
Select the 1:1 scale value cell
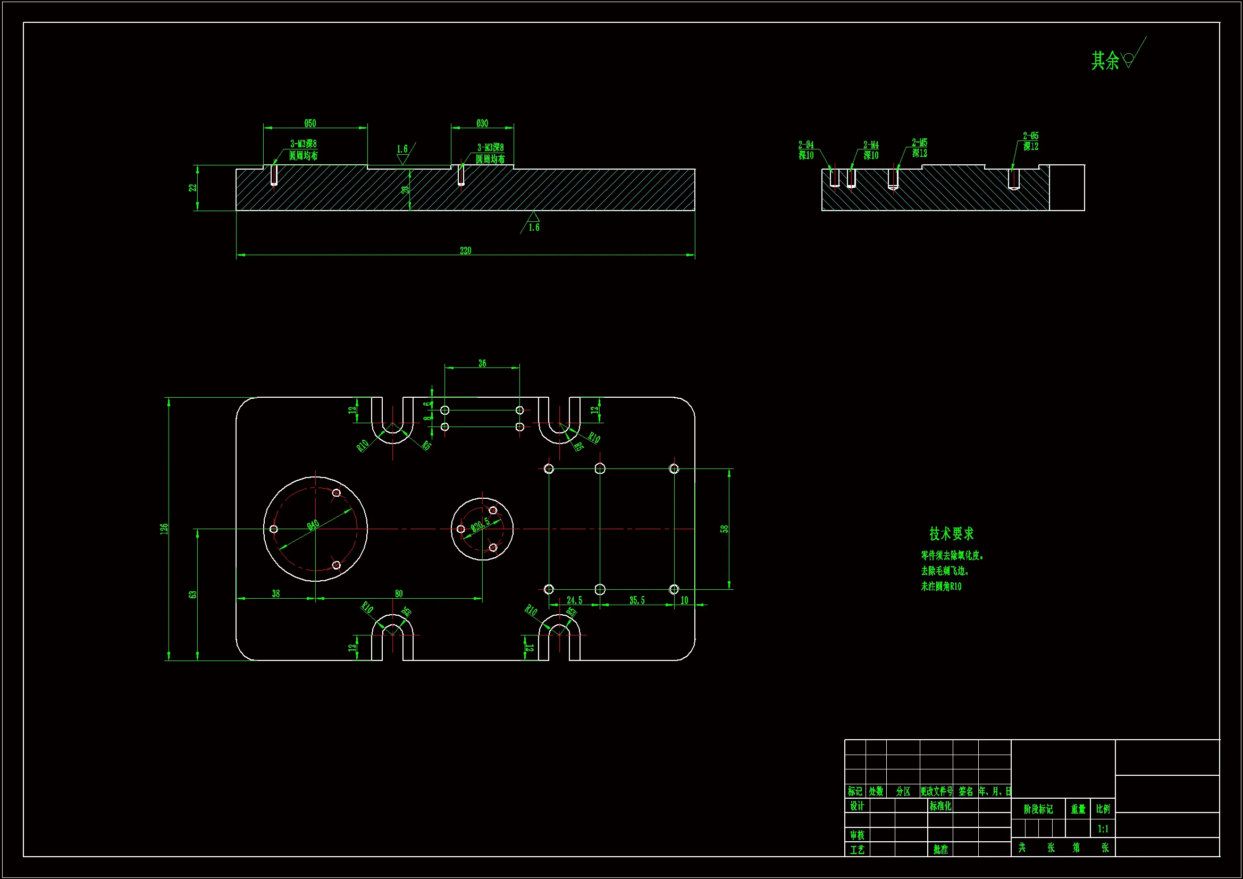tap(1103, 828)
